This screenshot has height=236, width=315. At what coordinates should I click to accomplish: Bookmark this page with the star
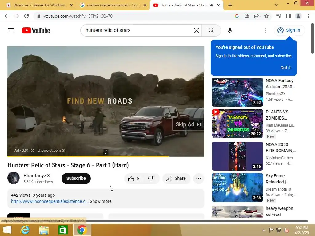point(266,16)
